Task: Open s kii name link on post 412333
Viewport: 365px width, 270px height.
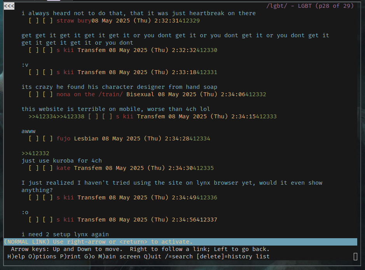Action: click(x=124, y=116)
